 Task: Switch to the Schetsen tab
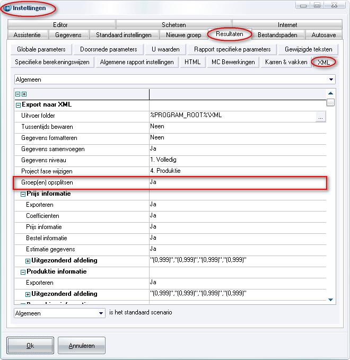pos(173,24)
